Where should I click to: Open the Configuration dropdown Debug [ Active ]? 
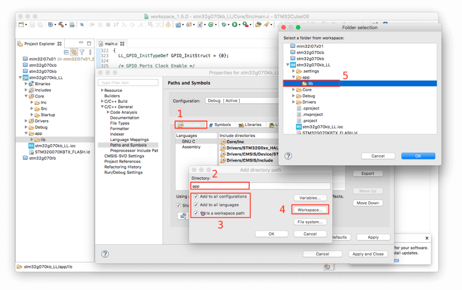click(242, 101)
